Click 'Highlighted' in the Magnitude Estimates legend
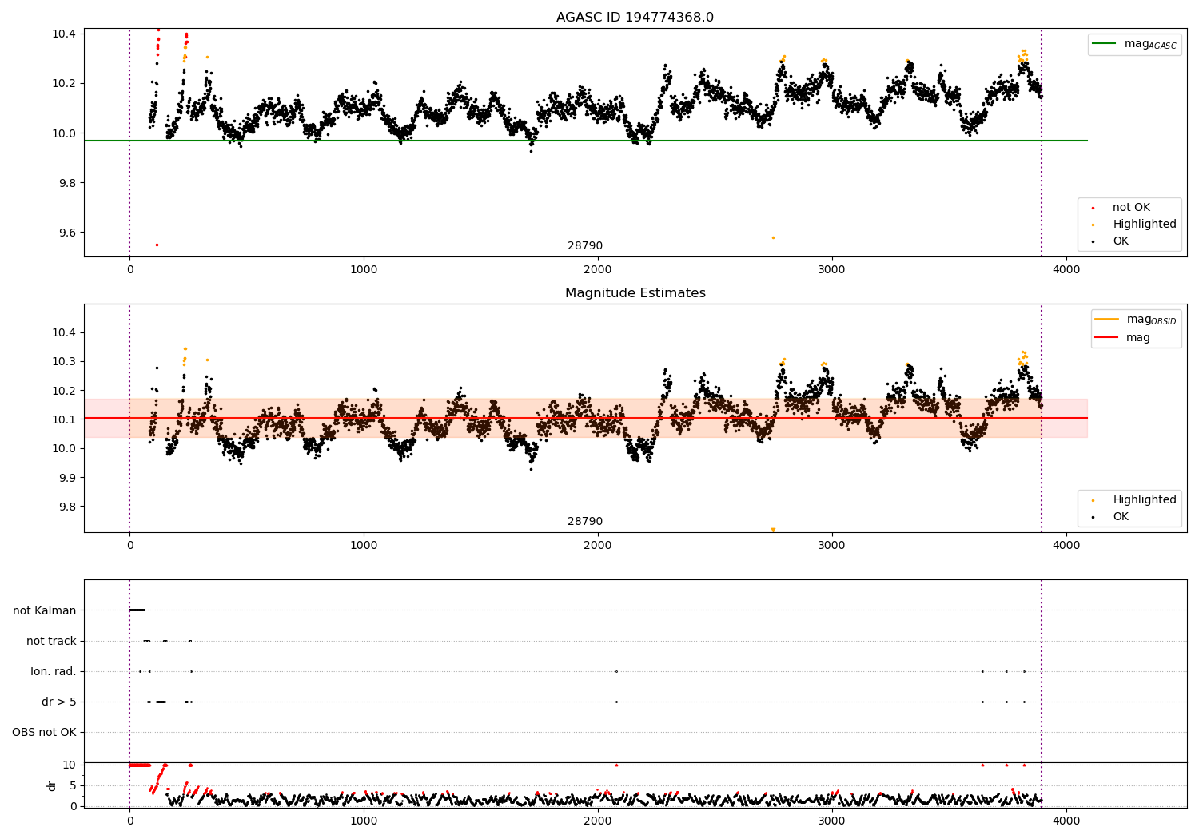The image size is (1199, 839). pos(1144,500)
